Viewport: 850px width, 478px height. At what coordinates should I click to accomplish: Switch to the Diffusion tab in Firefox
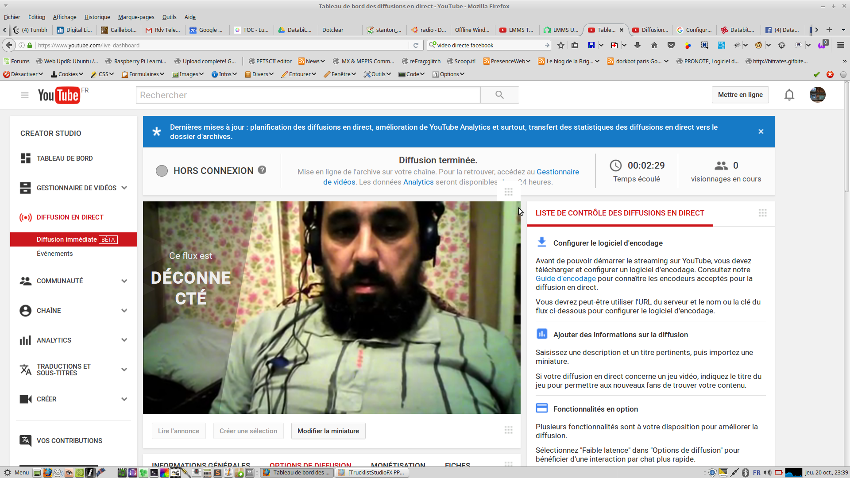coord(650,30)
